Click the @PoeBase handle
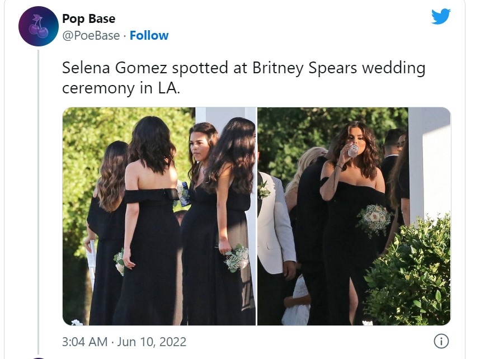Image resolution: width=480 pixels, height=359 pixels. pos(91,36)
